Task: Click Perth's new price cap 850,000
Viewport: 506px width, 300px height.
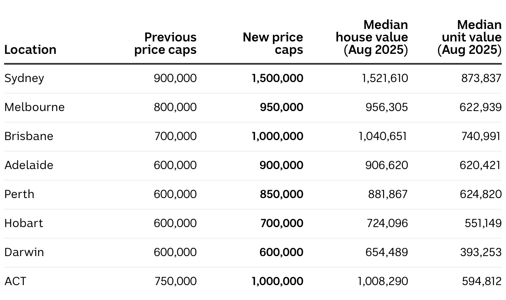Action: (x=282, y=194)
